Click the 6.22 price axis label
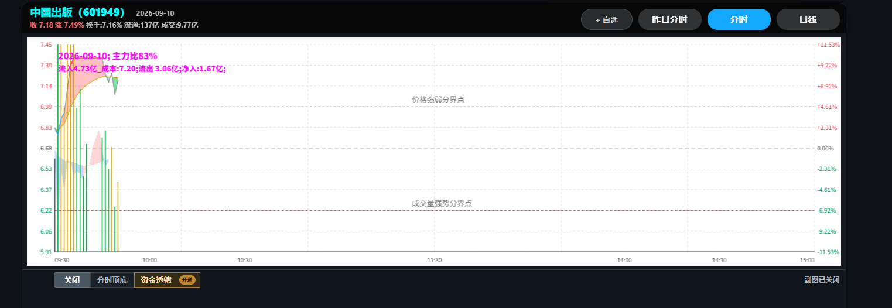Viewport: 892px width, 308px height. (x=46, y=211)
